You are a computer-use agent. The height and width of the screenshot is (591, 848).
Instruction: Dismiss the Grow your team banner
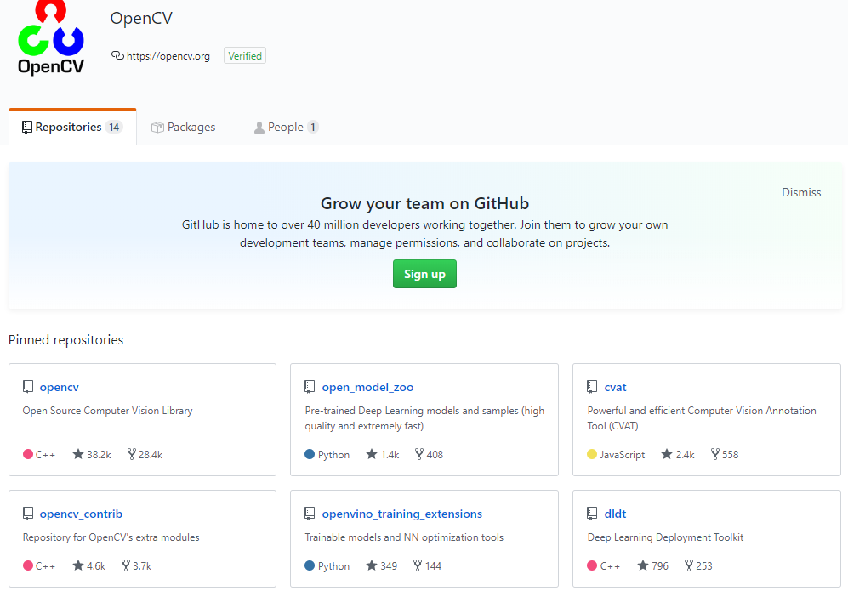coord(801,192)
